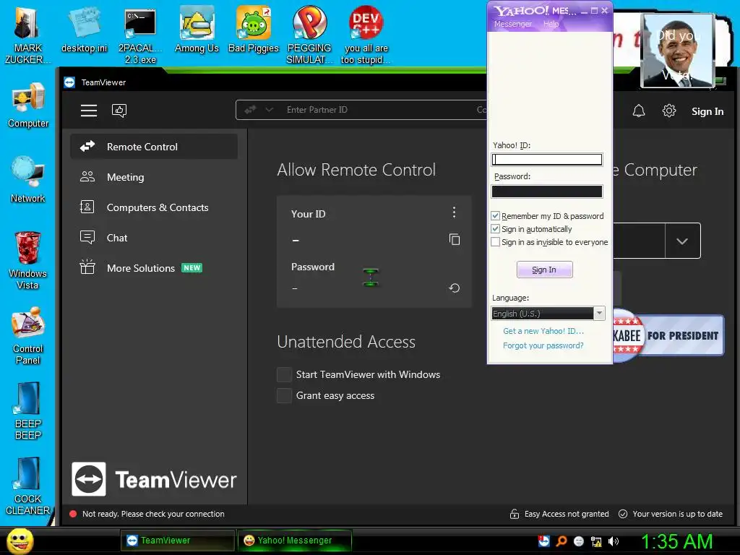Enable Grant easy access checkbox
Viewport: 740px width, 555px height.
coord(284,395)
